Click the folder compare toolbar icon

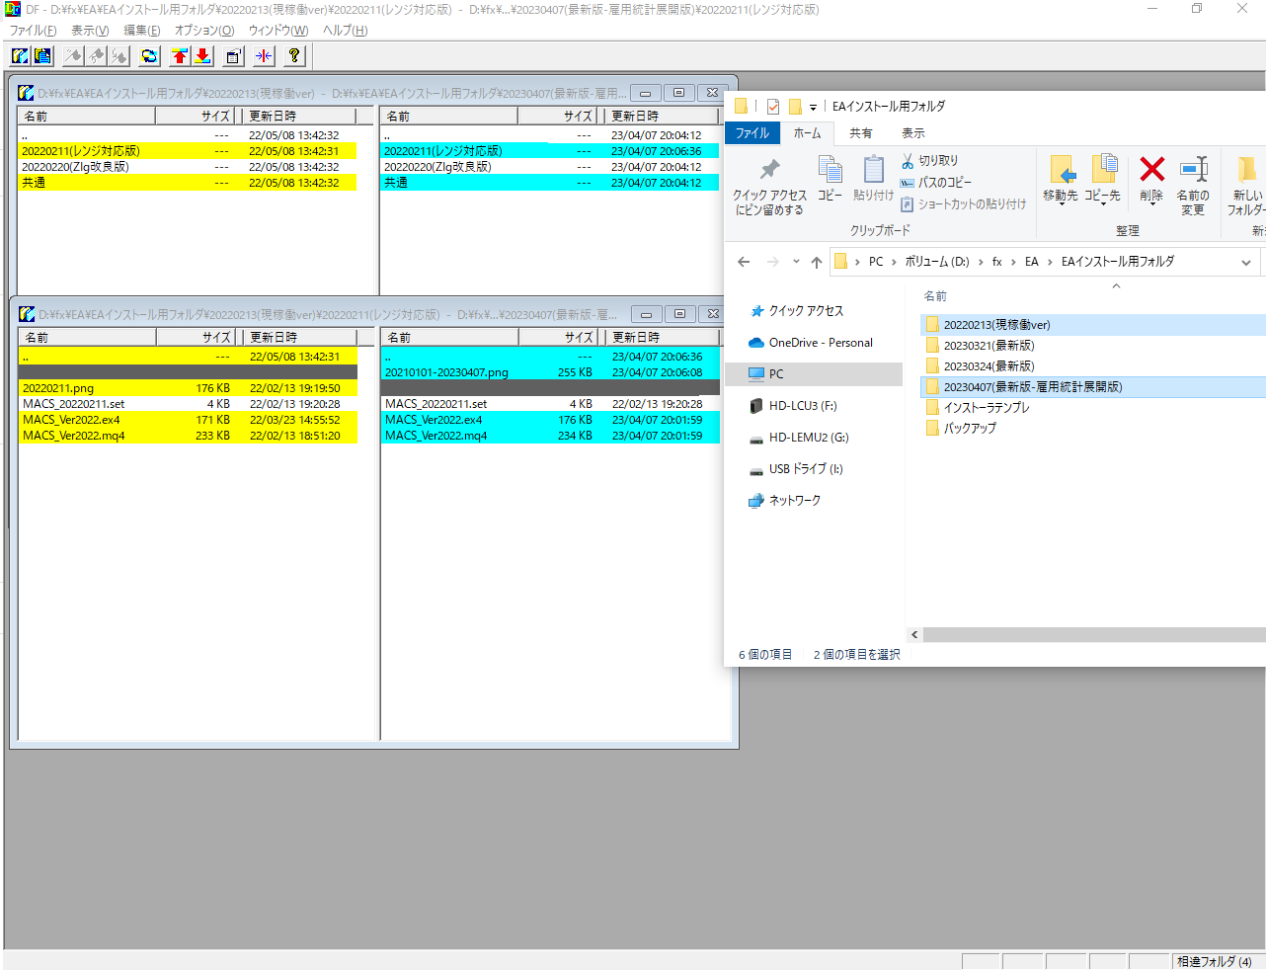coord(20,56)
